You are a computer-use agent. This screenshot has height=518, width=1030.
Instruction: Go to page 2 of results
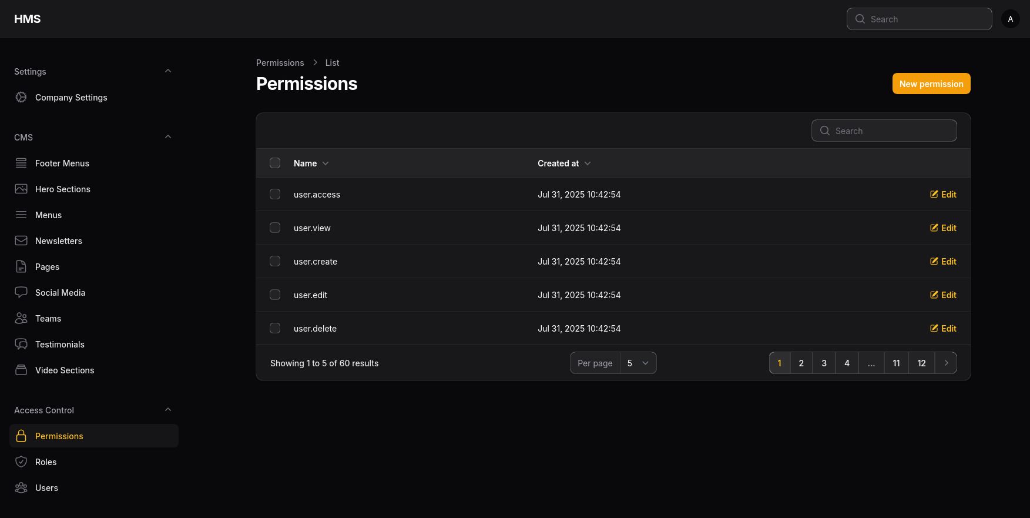pyautogui.click(x=801, y=363)
